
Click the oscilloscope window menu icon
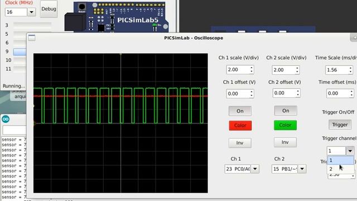[32, 37]
